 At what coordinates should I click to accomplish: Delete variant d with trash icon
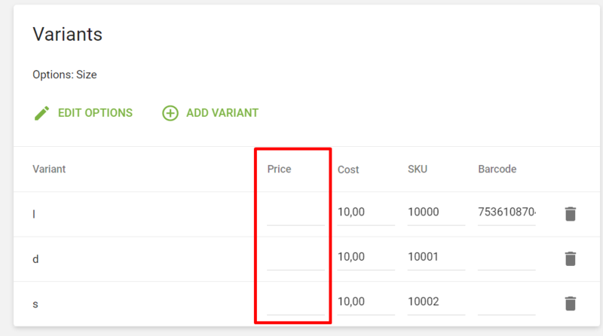pyautogui.click(x=571, y=258)
